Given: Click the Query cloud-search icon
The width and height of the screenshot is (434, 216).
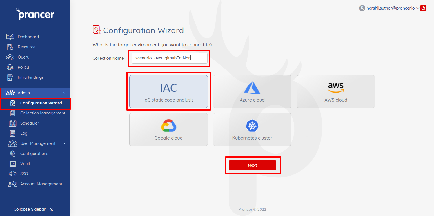Looking at the screenshot, I should click(x=10, y=57).
